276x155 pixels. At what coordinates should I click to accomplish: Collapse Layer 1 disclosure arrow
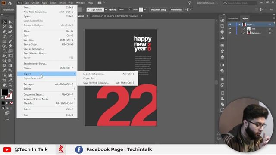pyautogui.click(x=240, y=25)
